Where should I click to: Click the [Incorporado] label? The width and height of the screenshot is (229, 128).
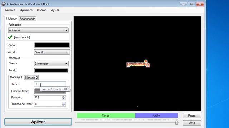pyautogui.click(x=22, y=37)
